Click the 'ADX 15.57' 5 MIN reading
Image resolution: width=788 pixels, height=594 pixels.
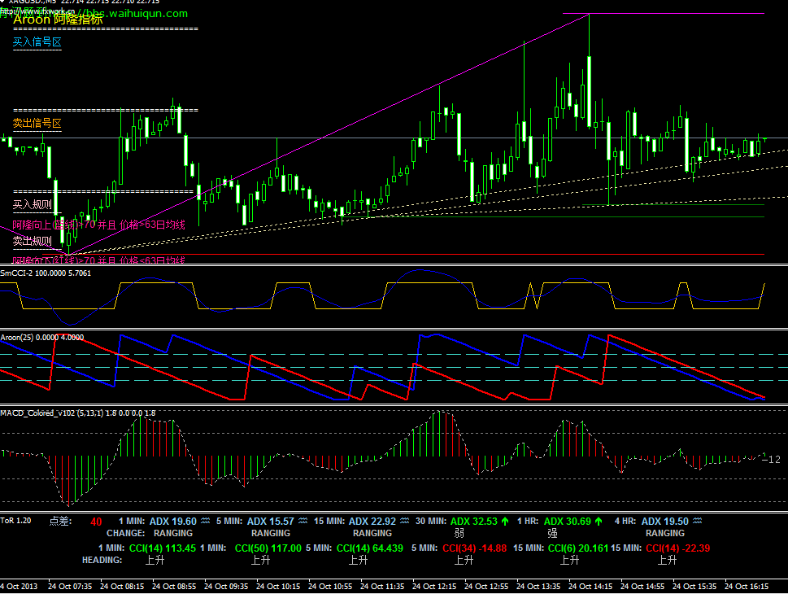270,522
